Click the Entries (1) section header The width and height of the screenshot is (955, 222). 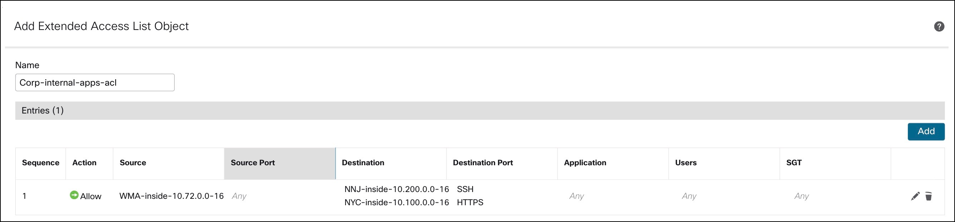(x=43, y=111)
